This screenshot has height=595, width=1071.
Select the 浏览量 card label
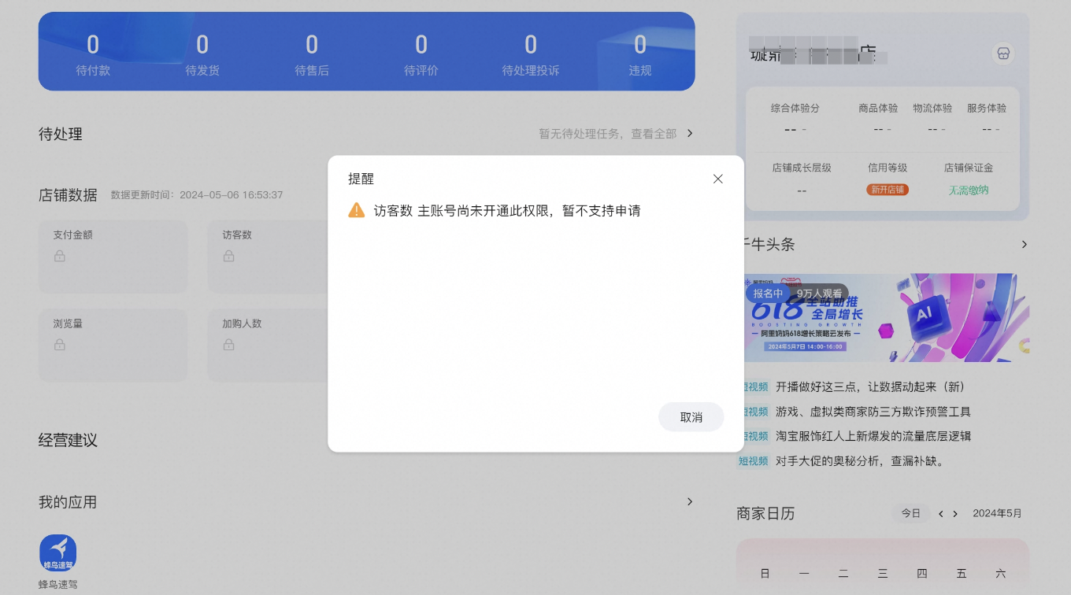click(68, 323)
